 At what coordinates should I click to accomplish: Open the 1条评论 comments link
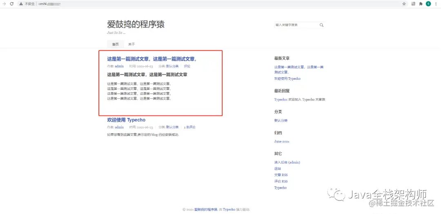coord(189,127)
